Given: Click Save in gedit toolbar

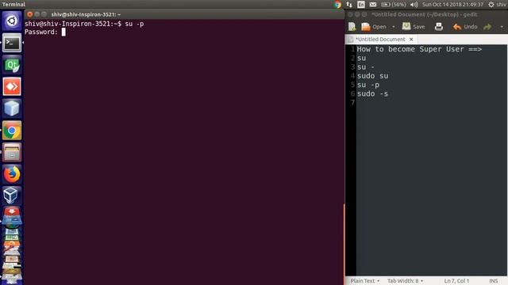Looking at the screenshot, I should point(414,27).
